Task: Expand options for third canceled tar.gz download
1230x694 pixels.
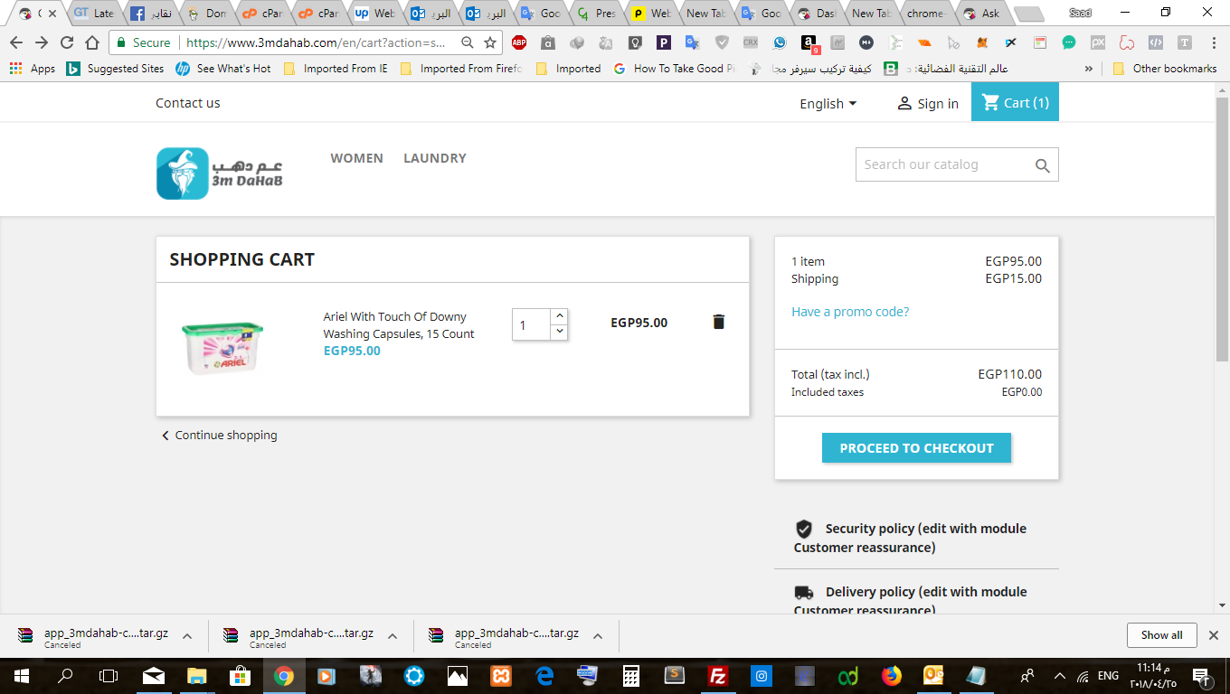Action: pos(598,636)
